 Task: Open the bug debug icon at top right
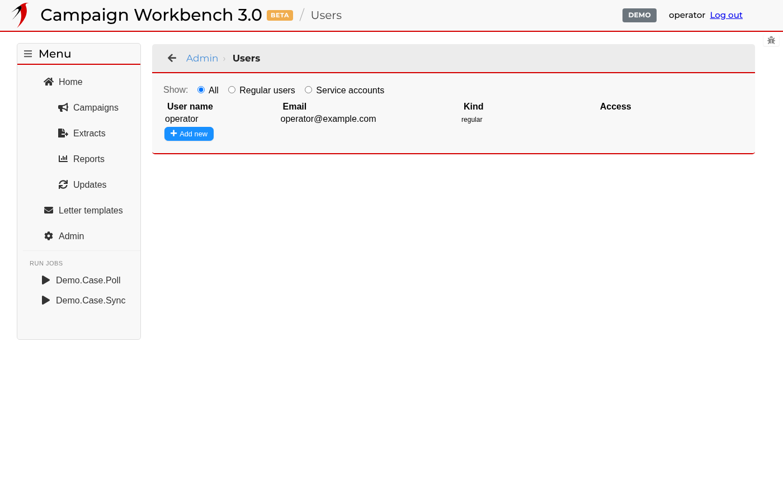click(771, 40)
